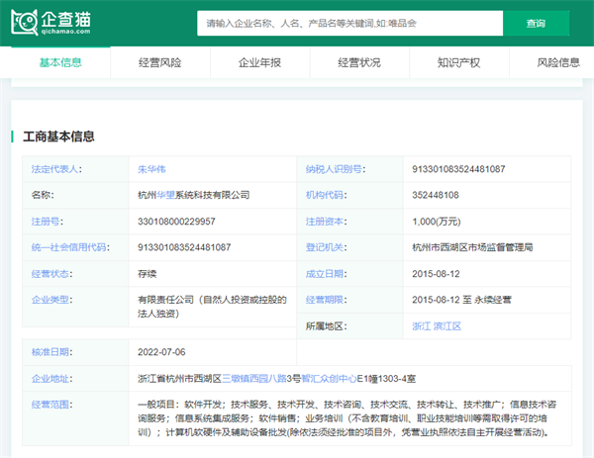Viewport: 594px width, 458px height.
Task: Switch to the 基本信息 tab
Action: coord(60,62)
